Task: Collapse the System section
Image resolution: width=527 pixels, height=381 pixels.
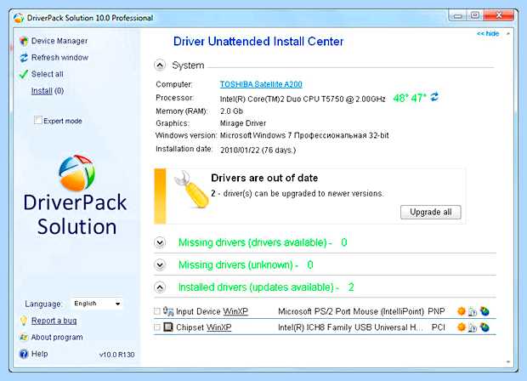Action: click(x=160, y=65)
